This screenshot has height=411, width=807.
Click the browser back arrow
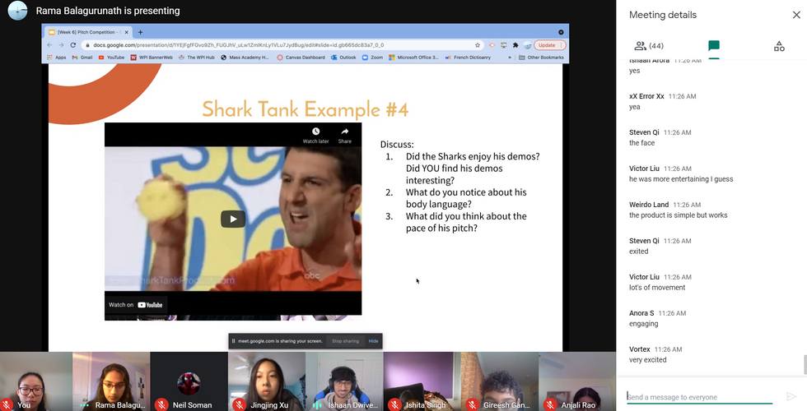[49, 45]
